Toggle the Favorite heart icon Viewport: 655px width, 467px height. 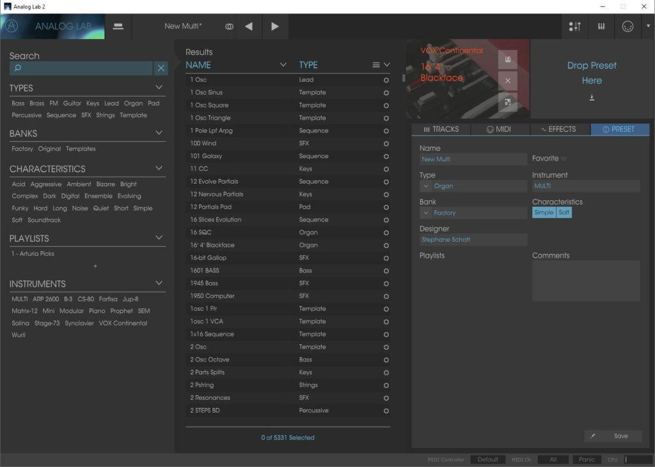coord(564,159)
